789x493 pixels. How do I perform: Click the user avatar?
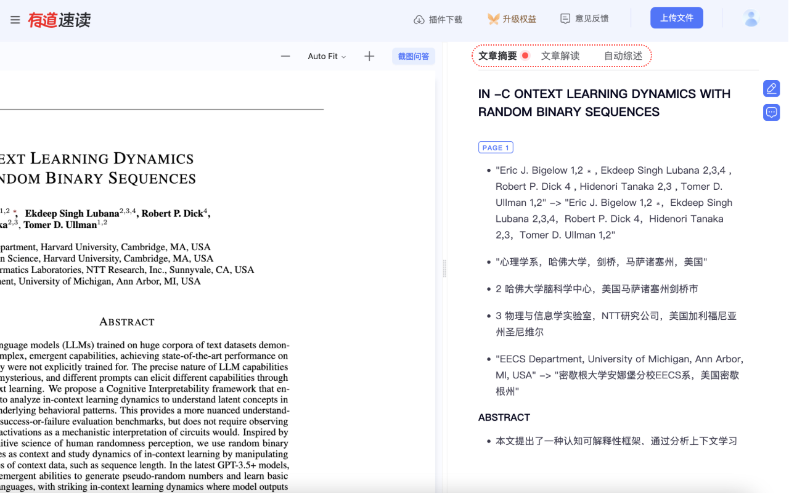751,18
